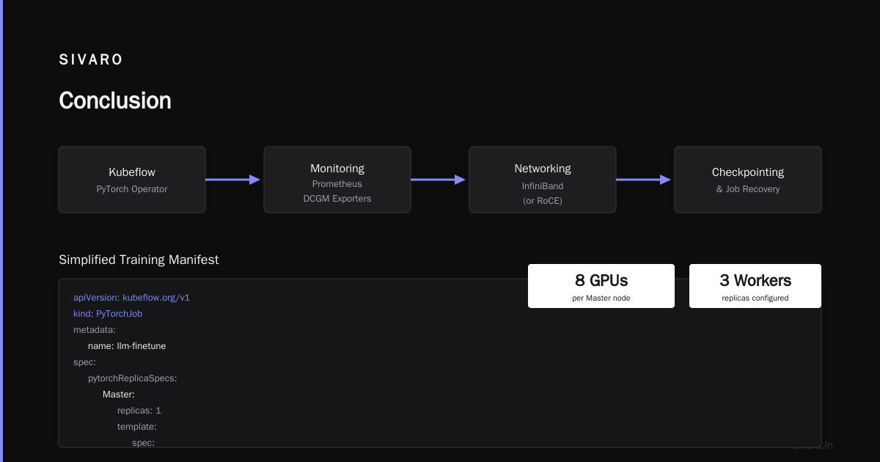Viewport: 880px width, 462px height.
Task: Click the Kubeflow PyTorch Operator card
Action: [x=132, y=180]
